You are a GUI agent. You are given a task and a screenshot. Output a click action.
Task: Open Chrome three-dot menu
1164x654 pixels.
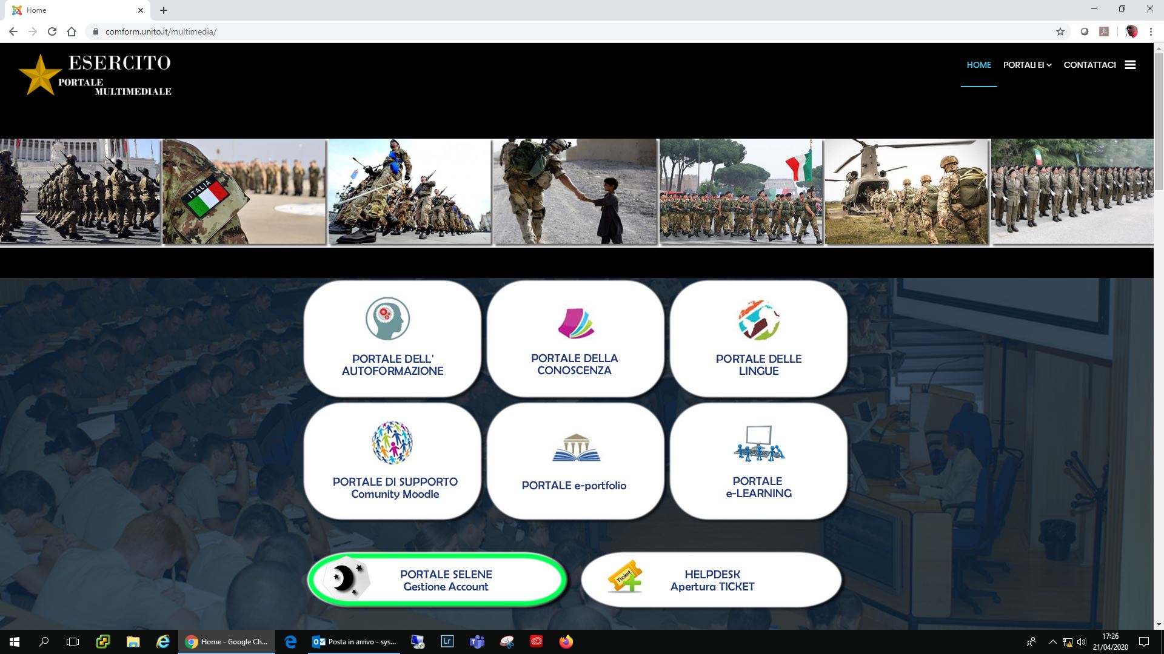click(x=1151, y=31)
